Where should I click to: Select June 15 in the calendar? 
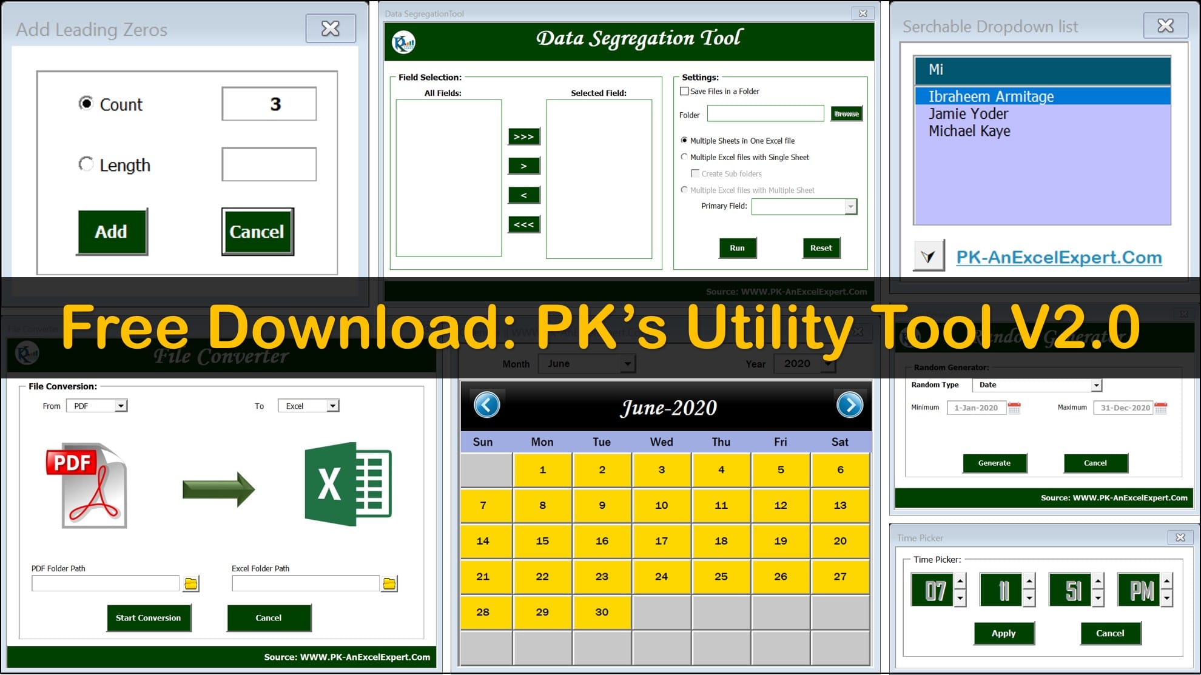coord(542,541)
